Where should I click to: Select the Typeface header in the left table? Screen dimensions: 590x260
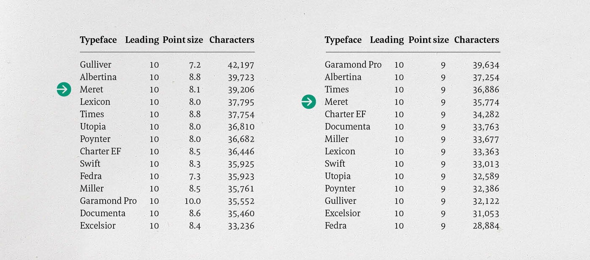(x=98, y=40)
